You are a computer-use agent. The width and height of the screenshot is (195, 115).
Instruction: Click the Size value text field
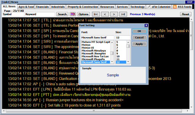(x=123, y=38)
